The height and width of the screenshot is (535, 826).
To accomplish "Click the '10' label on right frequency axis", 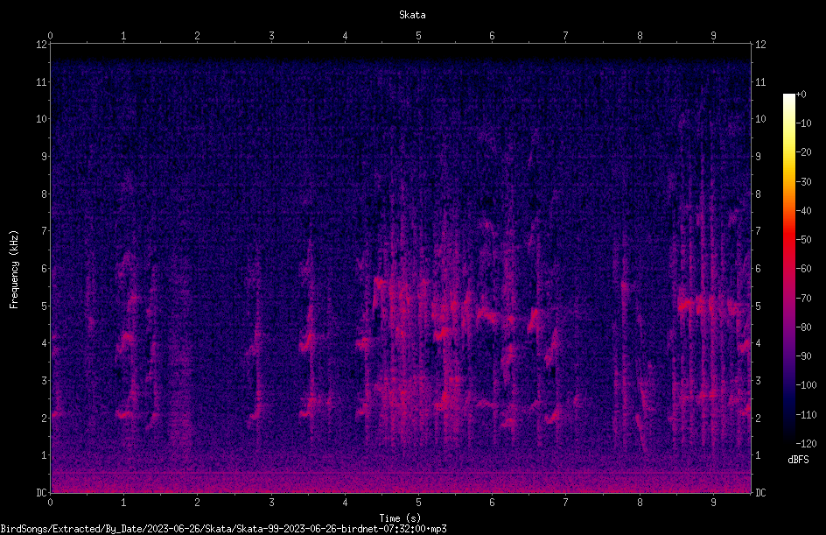I will (x=760, y=119).
